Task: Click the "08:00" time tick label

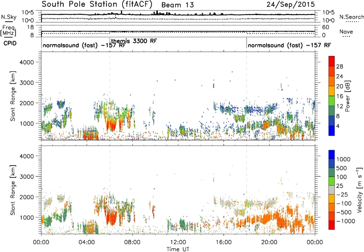Action: (132, 242)
